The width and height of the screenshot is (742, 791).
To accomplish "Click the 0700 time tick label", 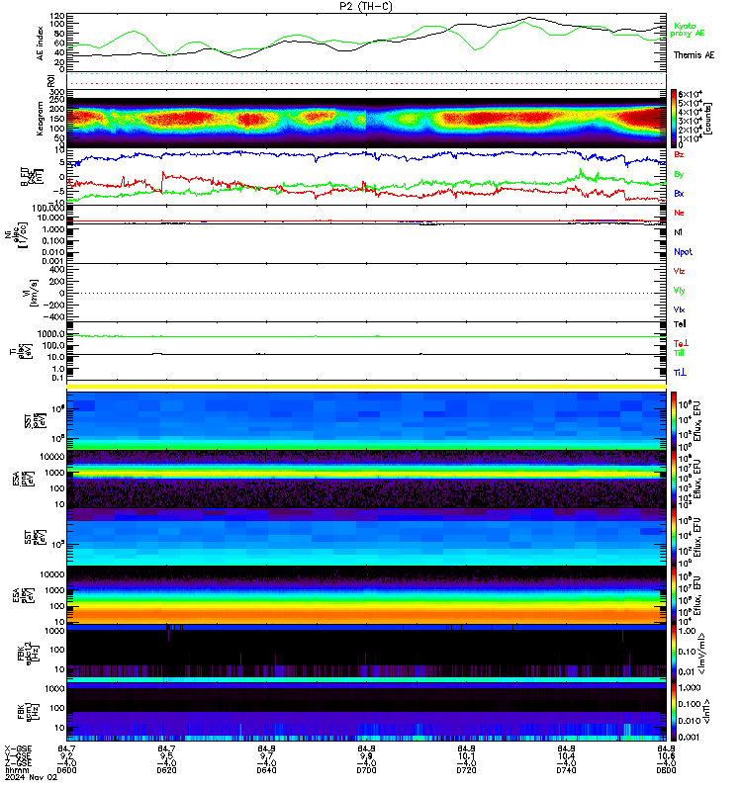I will (x=366, y=770).
